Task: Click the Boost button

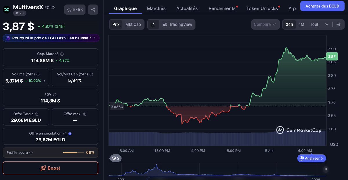Action: point(50,168)
